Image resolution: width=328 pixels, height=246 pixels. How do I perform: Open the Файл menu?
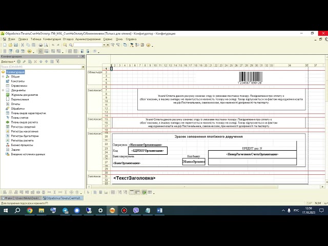coord(11,39)
